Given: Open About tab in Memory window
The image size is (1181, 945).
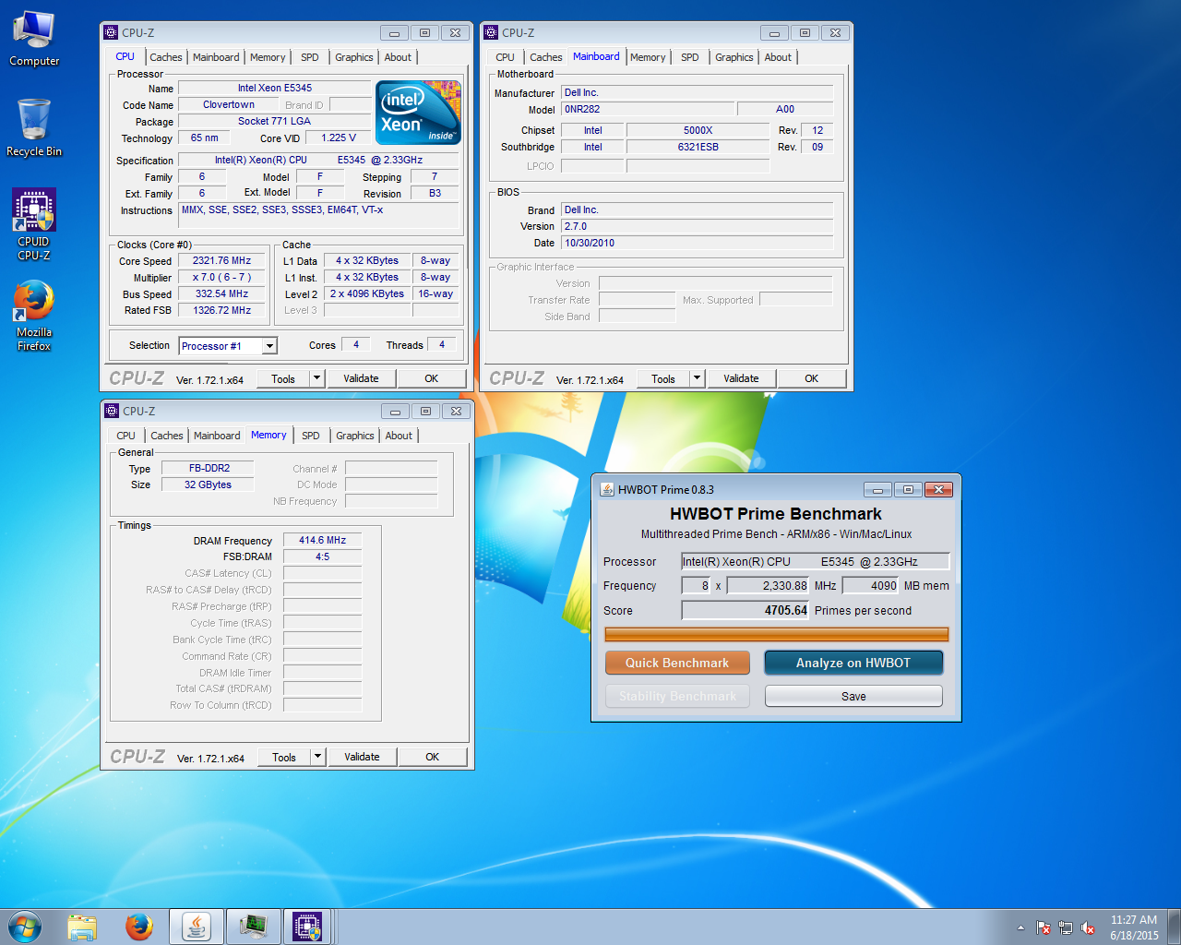Looking at the screenshot, I should coord(399,436).
